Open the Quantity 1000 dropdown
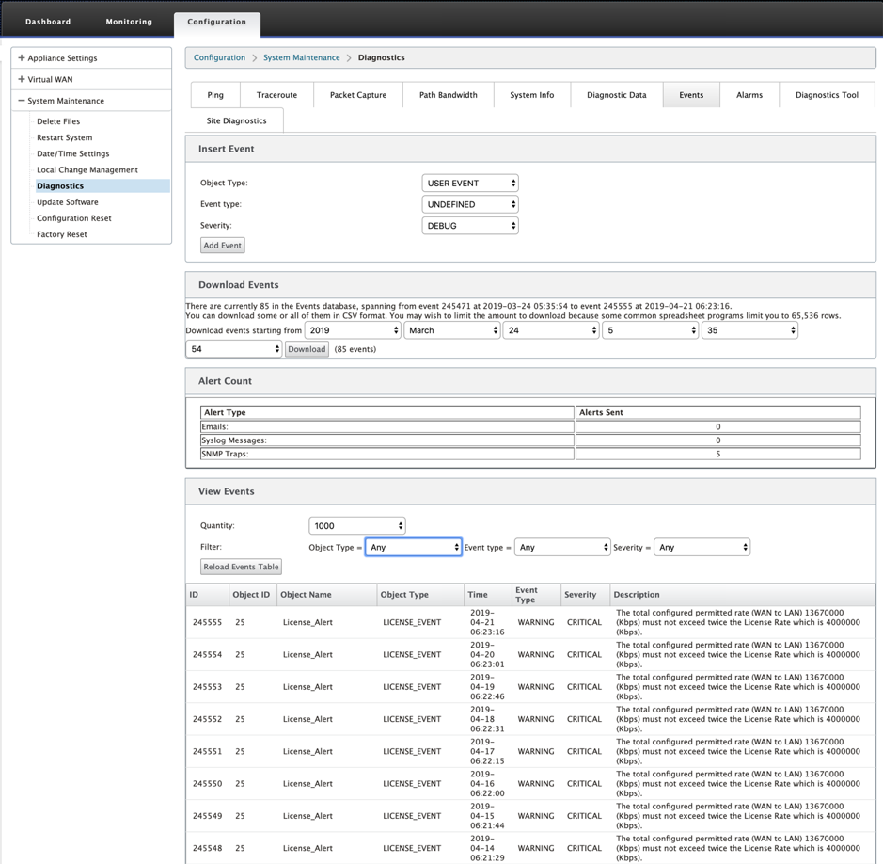The height and width of the screenshot is (864, 883). 357,526
